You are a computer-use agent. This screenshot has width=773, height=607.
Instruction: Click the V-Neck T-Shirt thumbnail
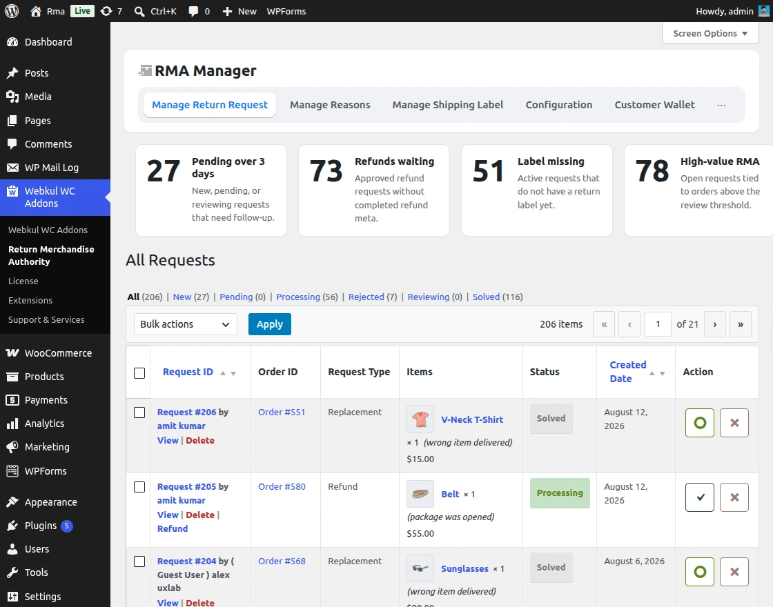click(x=420, y=419)
